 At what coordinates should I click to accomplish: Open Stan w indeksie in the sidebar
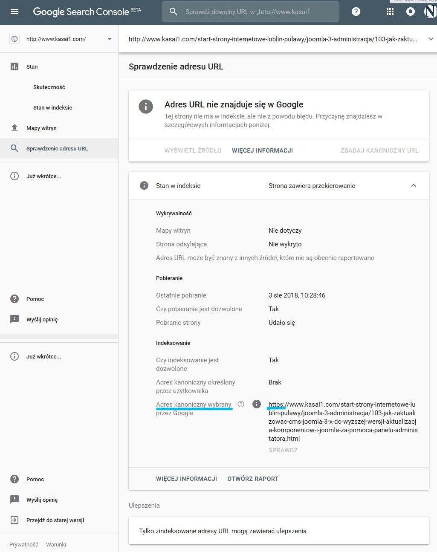pyautogui.click(x=53, y=107)
